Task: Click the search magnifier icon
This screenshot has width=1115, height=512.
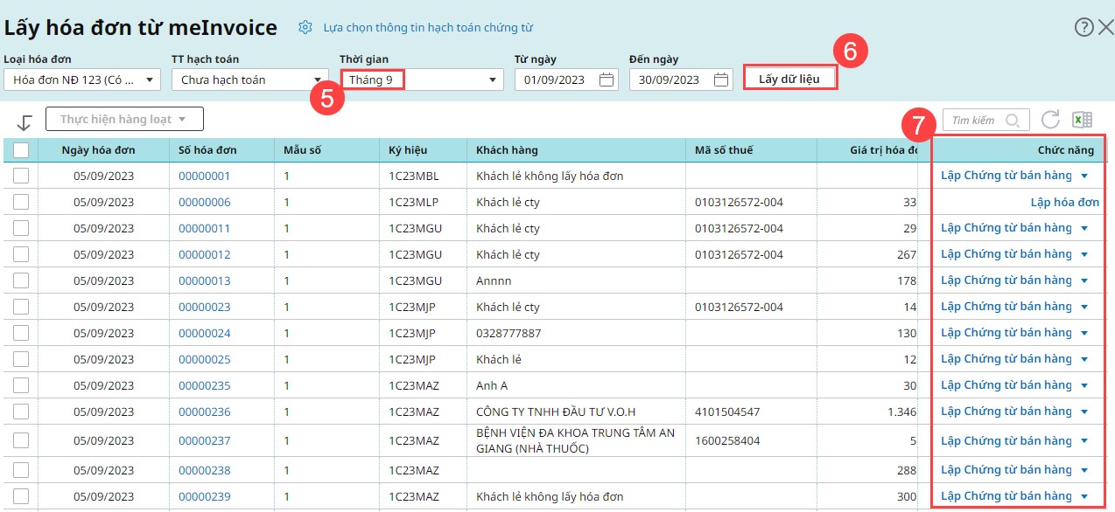Action: pos(1013,121)
